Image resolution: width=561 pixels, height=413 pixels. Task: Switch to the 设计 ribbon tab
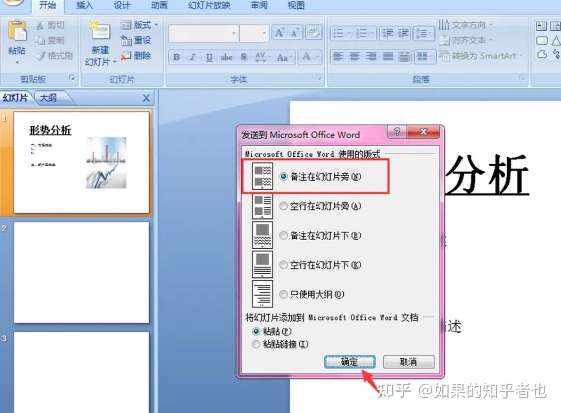[122, 5]
